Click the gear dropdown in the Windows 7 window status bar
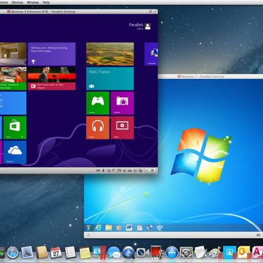This screenshot has width=263, height=263. click(89, 235)
